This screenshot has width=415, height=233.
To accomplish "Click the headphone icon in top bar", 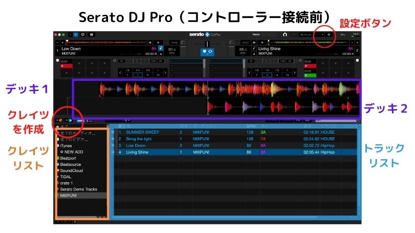I will click(285, 35).
